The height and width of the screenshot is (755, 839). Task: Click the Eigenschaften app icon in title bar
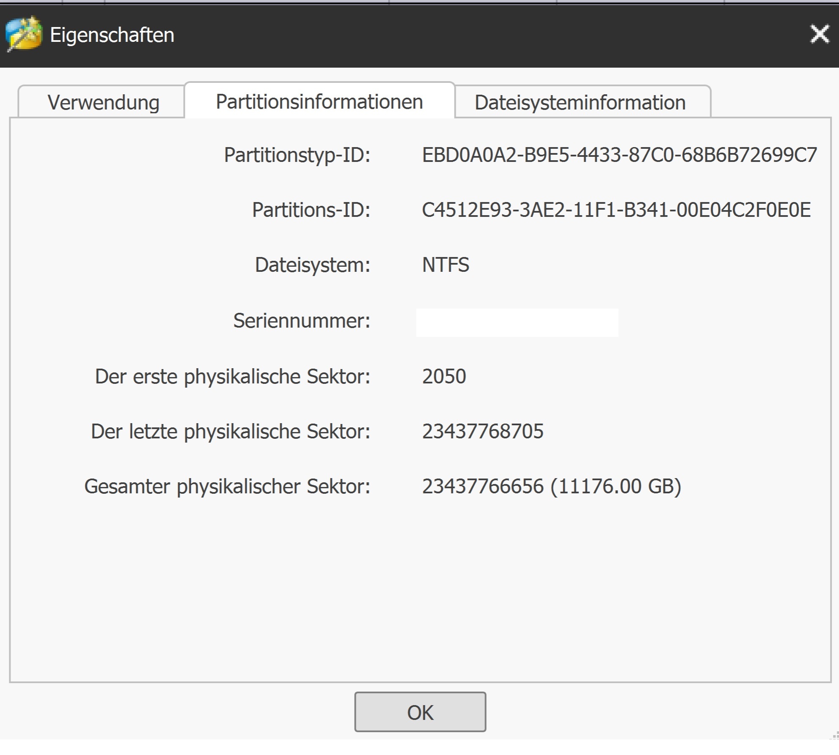click(x=24, y=34)
